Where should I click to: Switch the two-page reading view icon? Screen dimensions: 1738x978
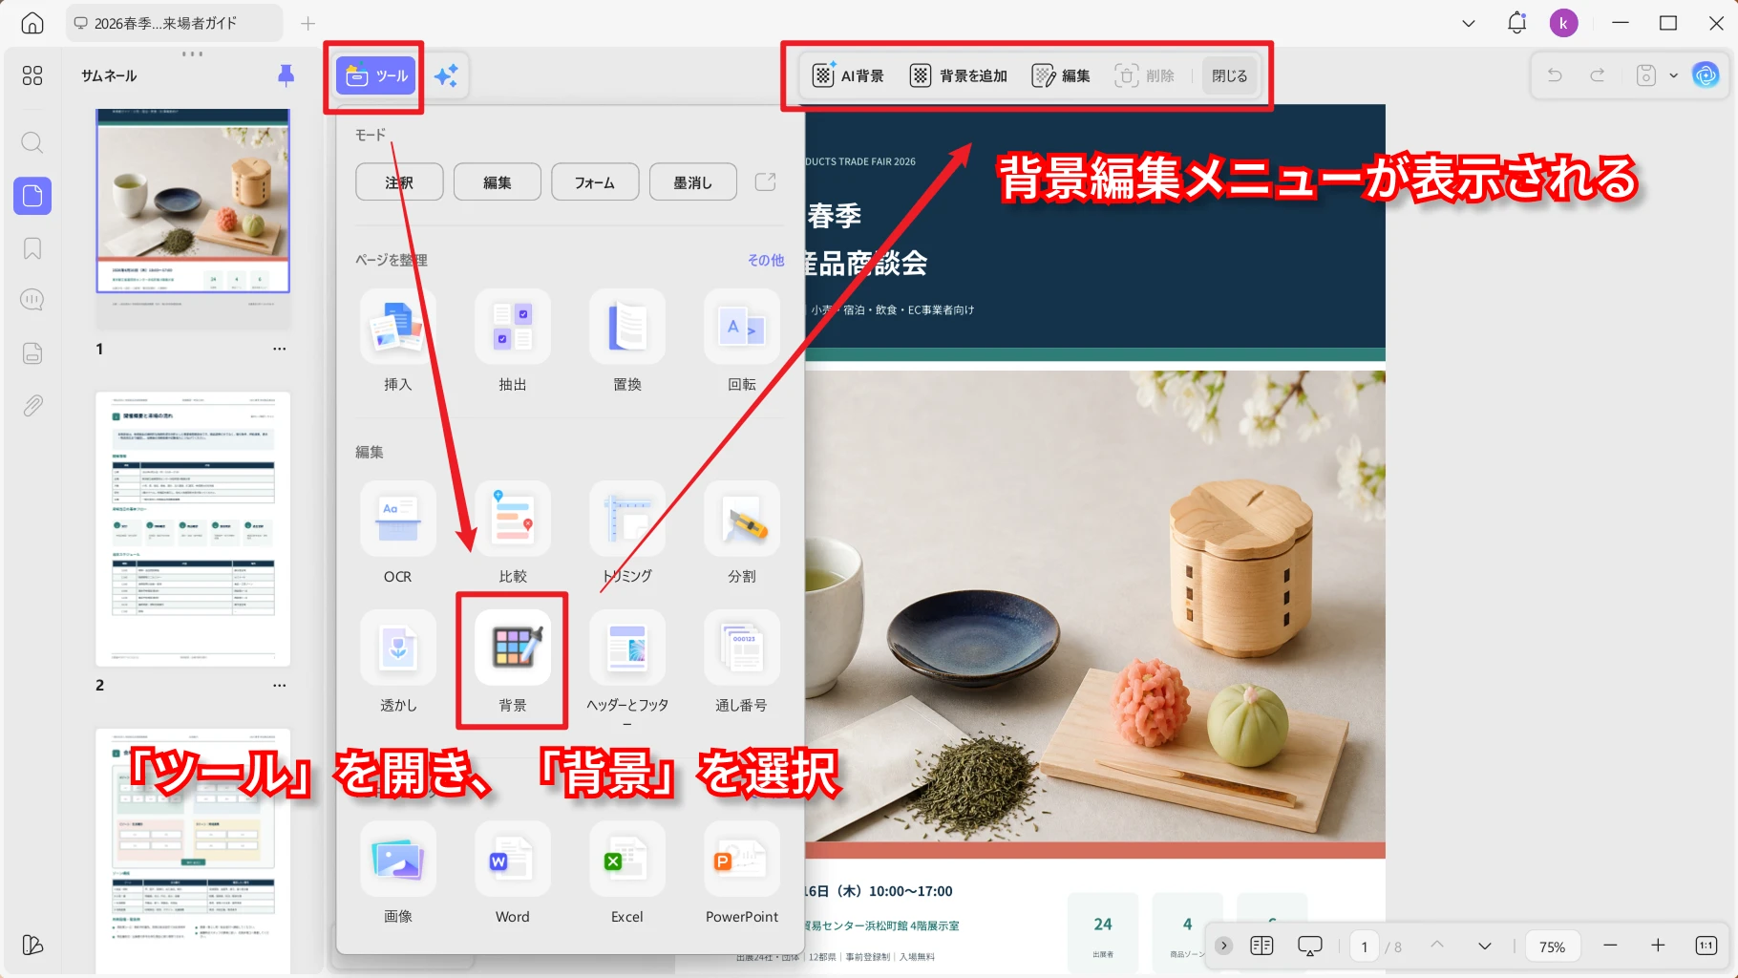1261,946
